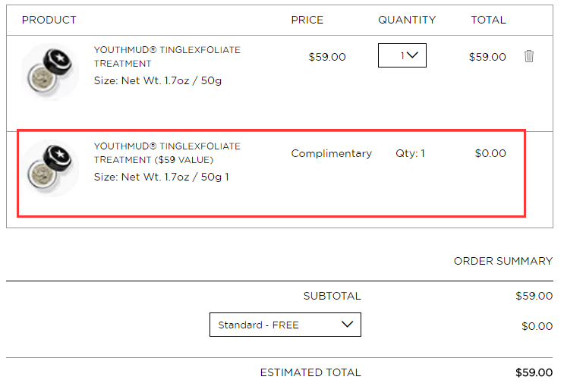Click the PRICE column header
Screen dimensions: 564x383
tap(307, 20)
